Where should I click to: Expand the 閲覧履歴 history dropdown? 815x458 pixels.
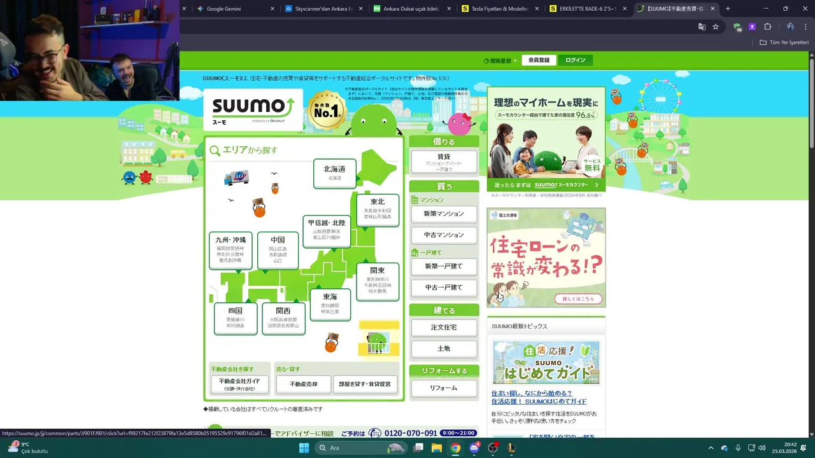click(500, 60)
